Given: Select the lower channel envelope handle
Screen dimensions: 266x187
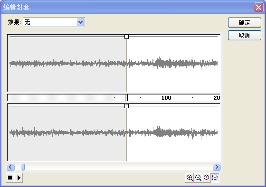Looking at the screenshot, I should [126, 106].
